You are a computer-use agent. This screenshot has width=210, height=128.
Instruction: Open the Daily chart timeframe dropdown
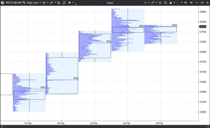point(34,3)
